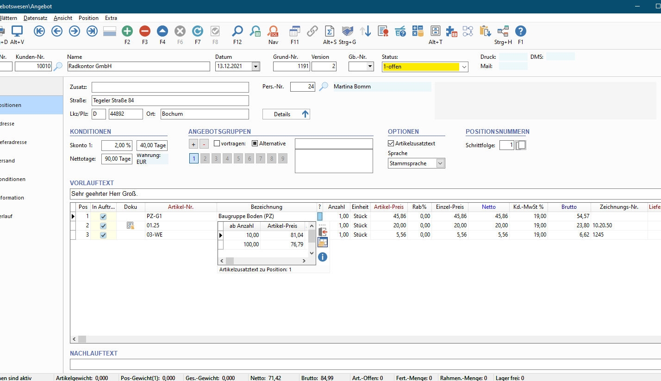Open the Datum calendar dropdown
Screen dimensions: 661x381
pos(256,67)
